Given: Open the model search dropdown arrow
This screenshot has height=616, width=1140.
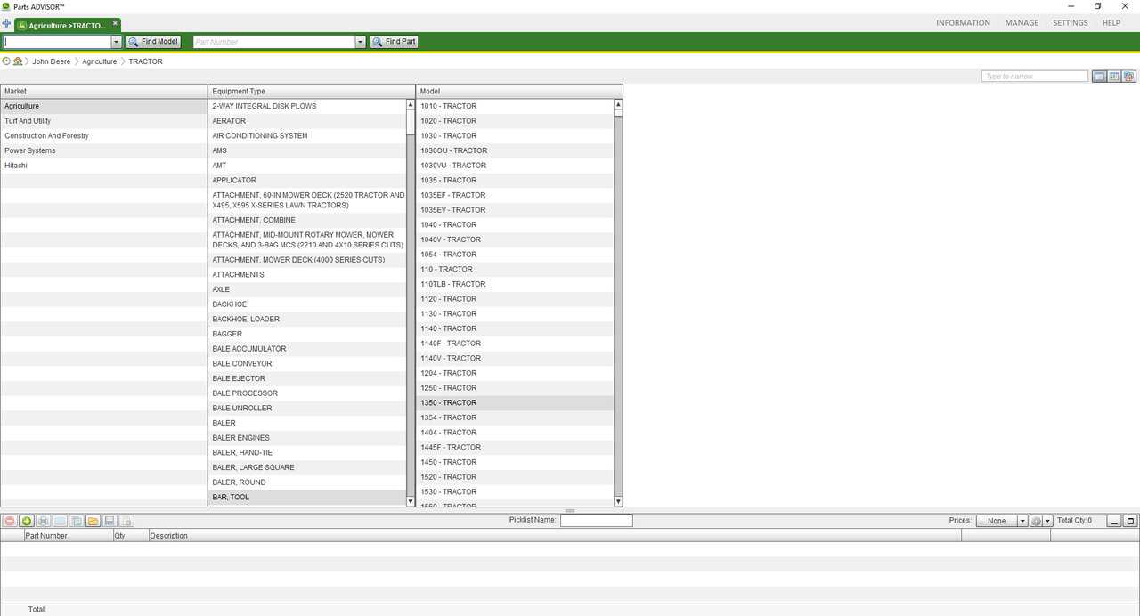Looking at the screenshot, I should click(116, 42).
